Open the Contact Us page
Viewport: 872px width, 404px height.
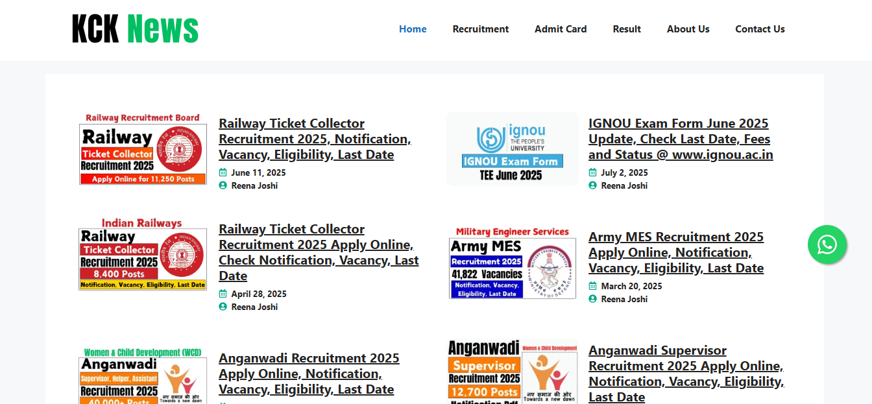tap(760, 29)
